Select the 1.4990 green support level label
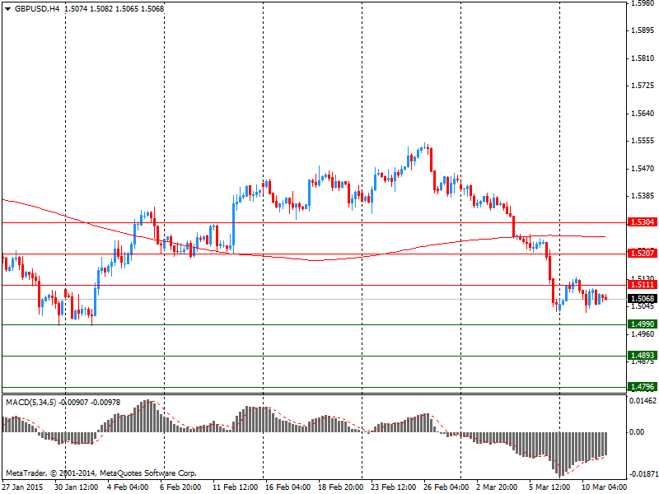This screenshot has height=494, width=659. pyautogui.click(x=643, y=324)
